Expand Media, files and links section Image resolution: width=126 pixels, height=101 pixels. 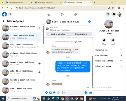coord(109,61)
